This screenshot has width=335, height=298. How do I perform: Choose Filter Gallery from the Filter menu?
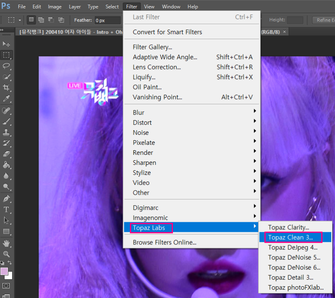click(192, 47)
